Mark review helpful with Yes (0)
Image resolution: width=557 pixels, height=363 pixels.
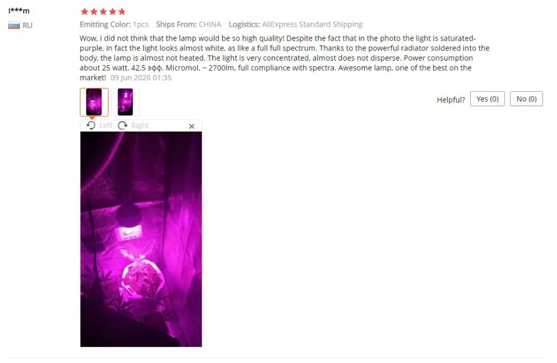(487, 99)
